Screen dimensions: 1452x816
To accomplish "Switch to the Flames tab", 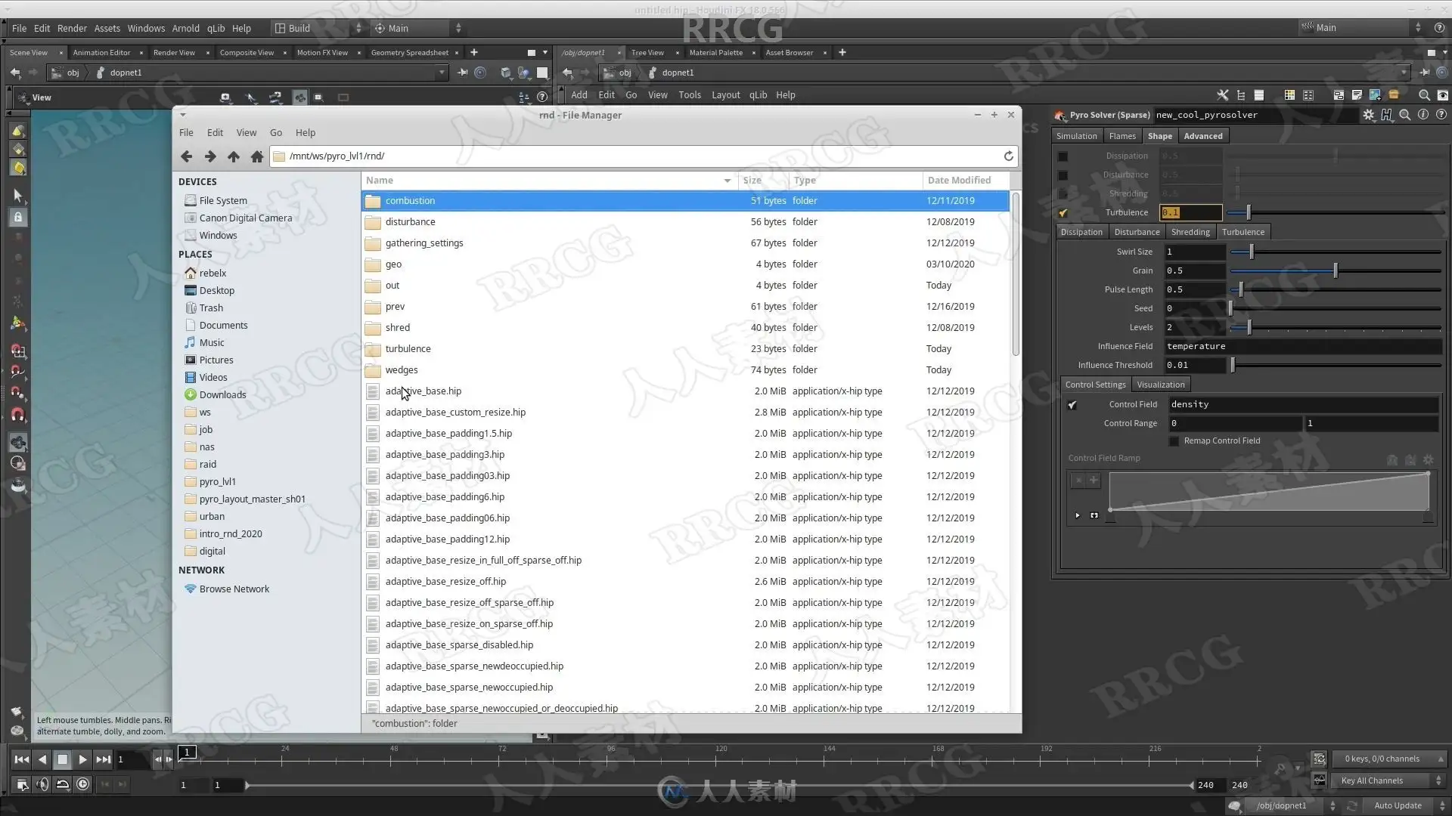I will 1122,136.
